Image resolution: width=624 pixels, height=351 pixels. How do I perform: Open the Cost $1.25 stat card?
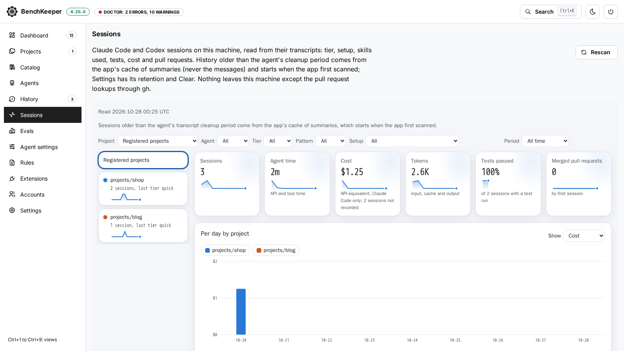coord(368,184)
